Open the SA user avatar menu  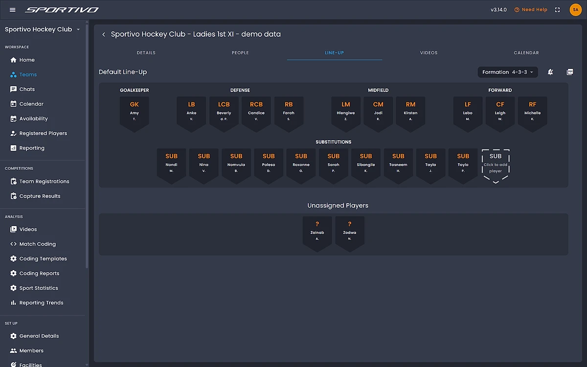[x=575, y=10]
